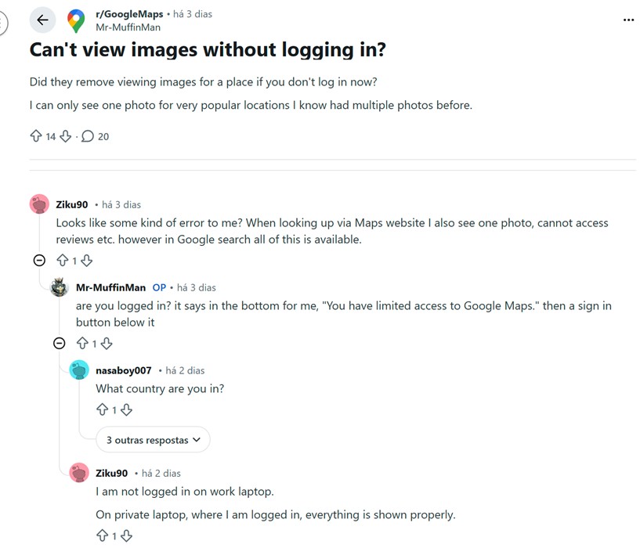Open the r/GoogleMaps subreddit link

[128, 14]
